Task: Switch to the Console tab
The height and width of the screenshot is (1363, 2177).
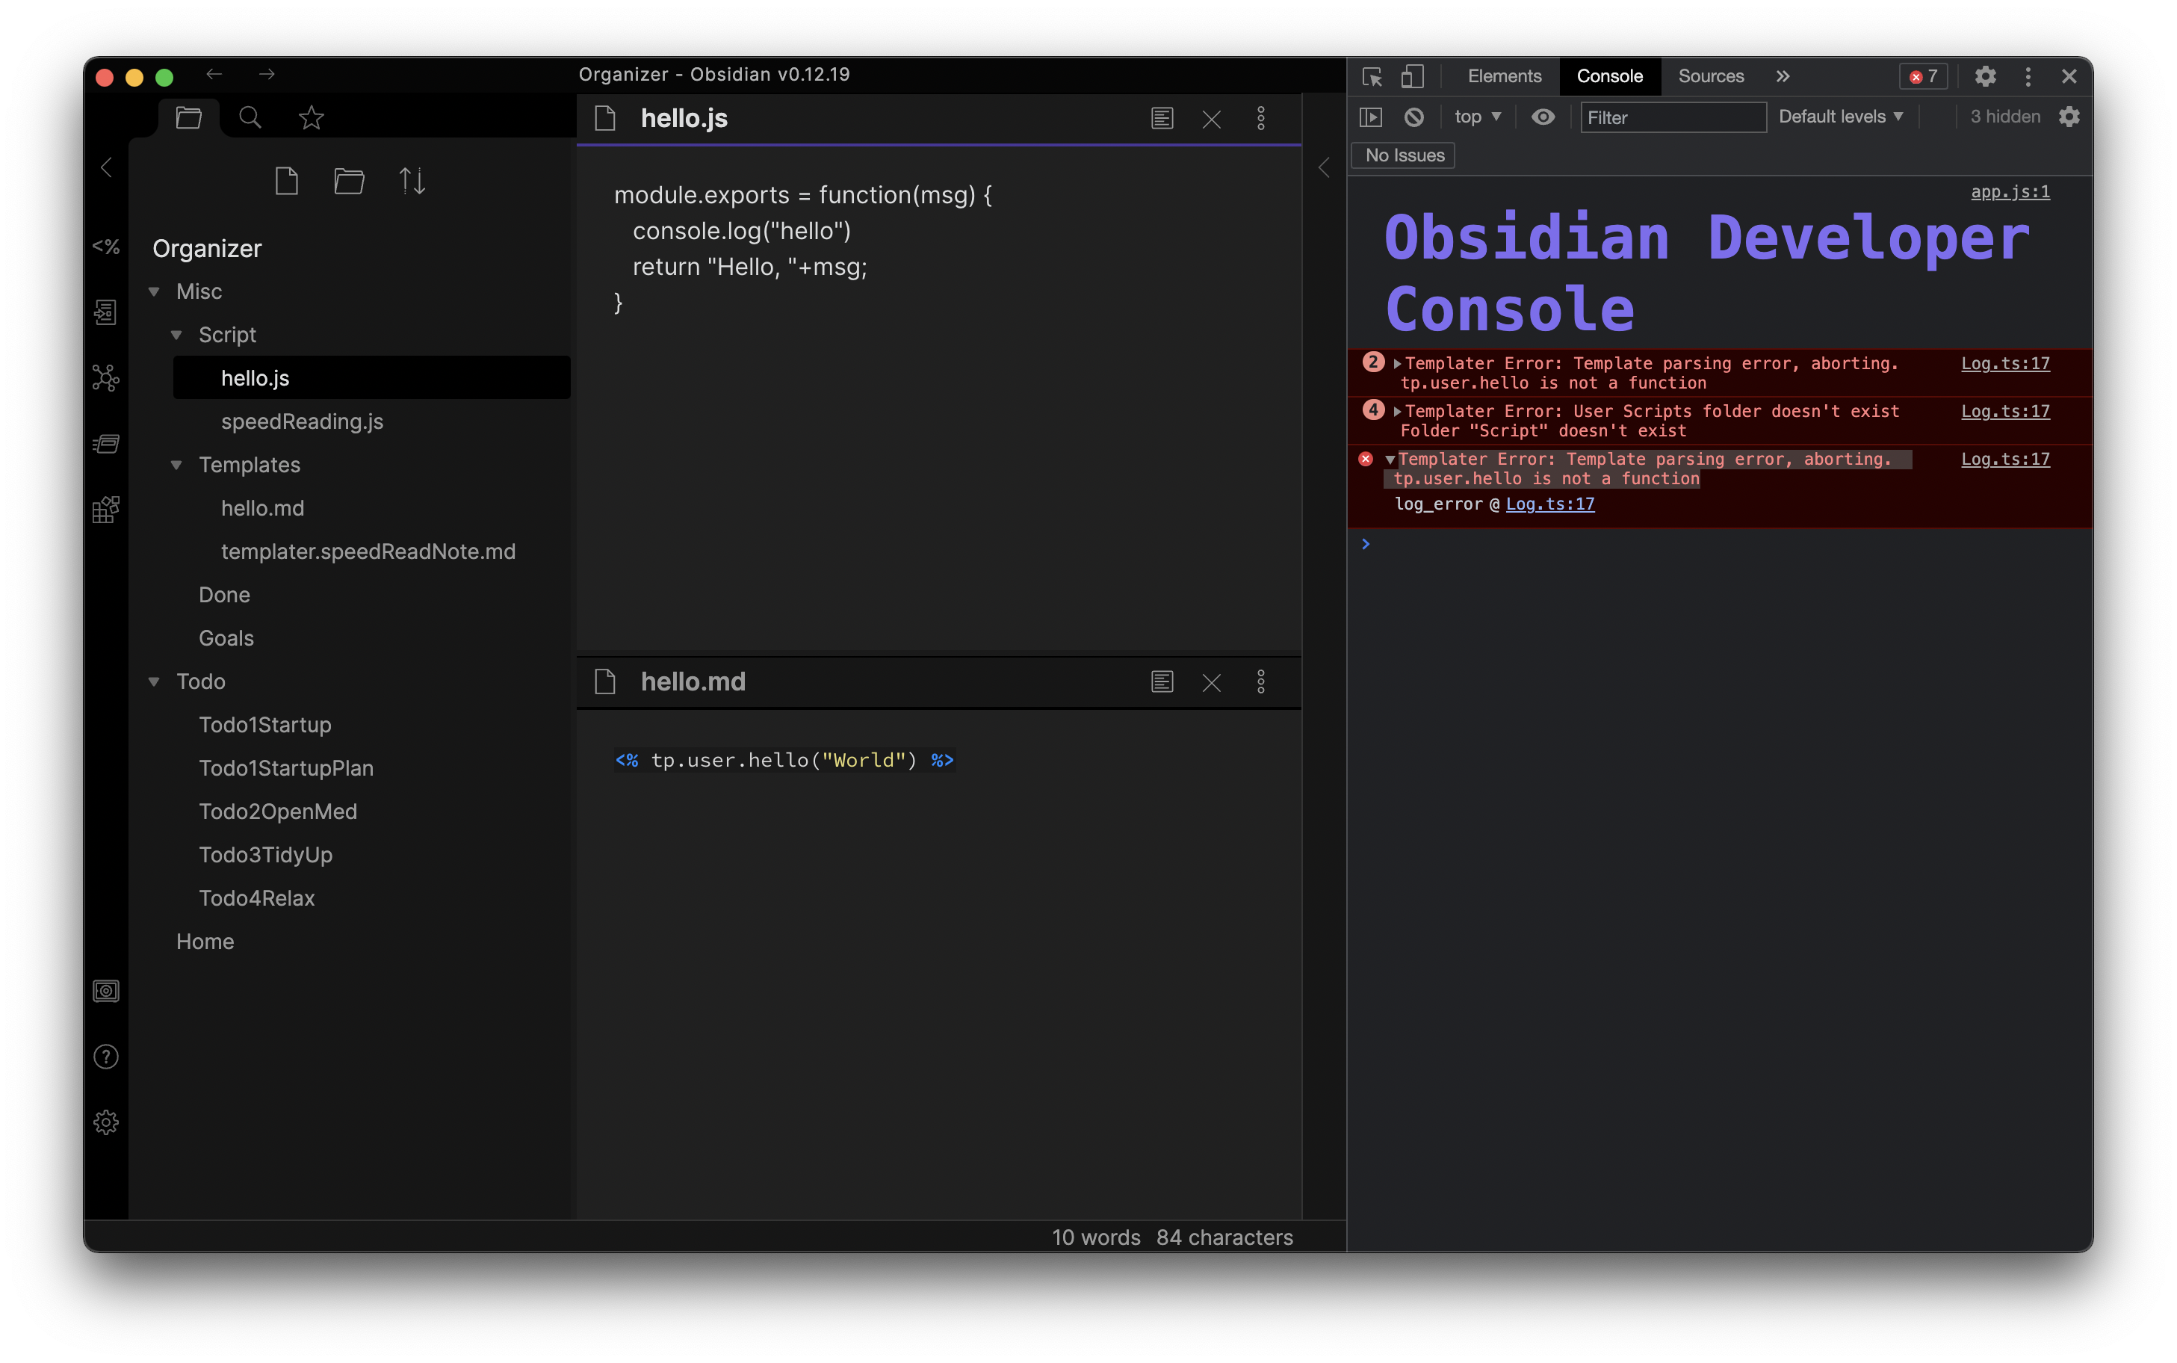Action: (x=1609, y=77)
